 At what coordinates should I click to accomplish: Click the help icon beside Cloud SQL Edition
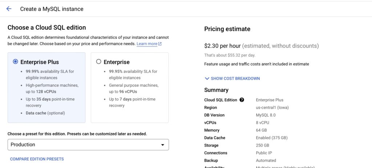click(242, 100)
